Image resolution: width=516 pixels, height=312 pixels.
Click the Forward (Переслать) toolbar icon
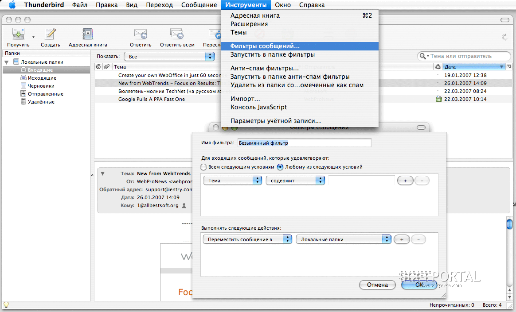215,34
